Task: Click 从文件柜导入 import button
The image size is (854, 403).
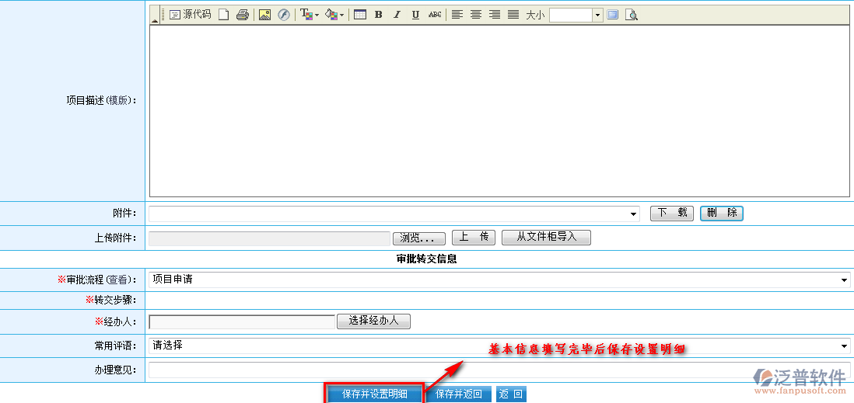Action: point(546,237)
